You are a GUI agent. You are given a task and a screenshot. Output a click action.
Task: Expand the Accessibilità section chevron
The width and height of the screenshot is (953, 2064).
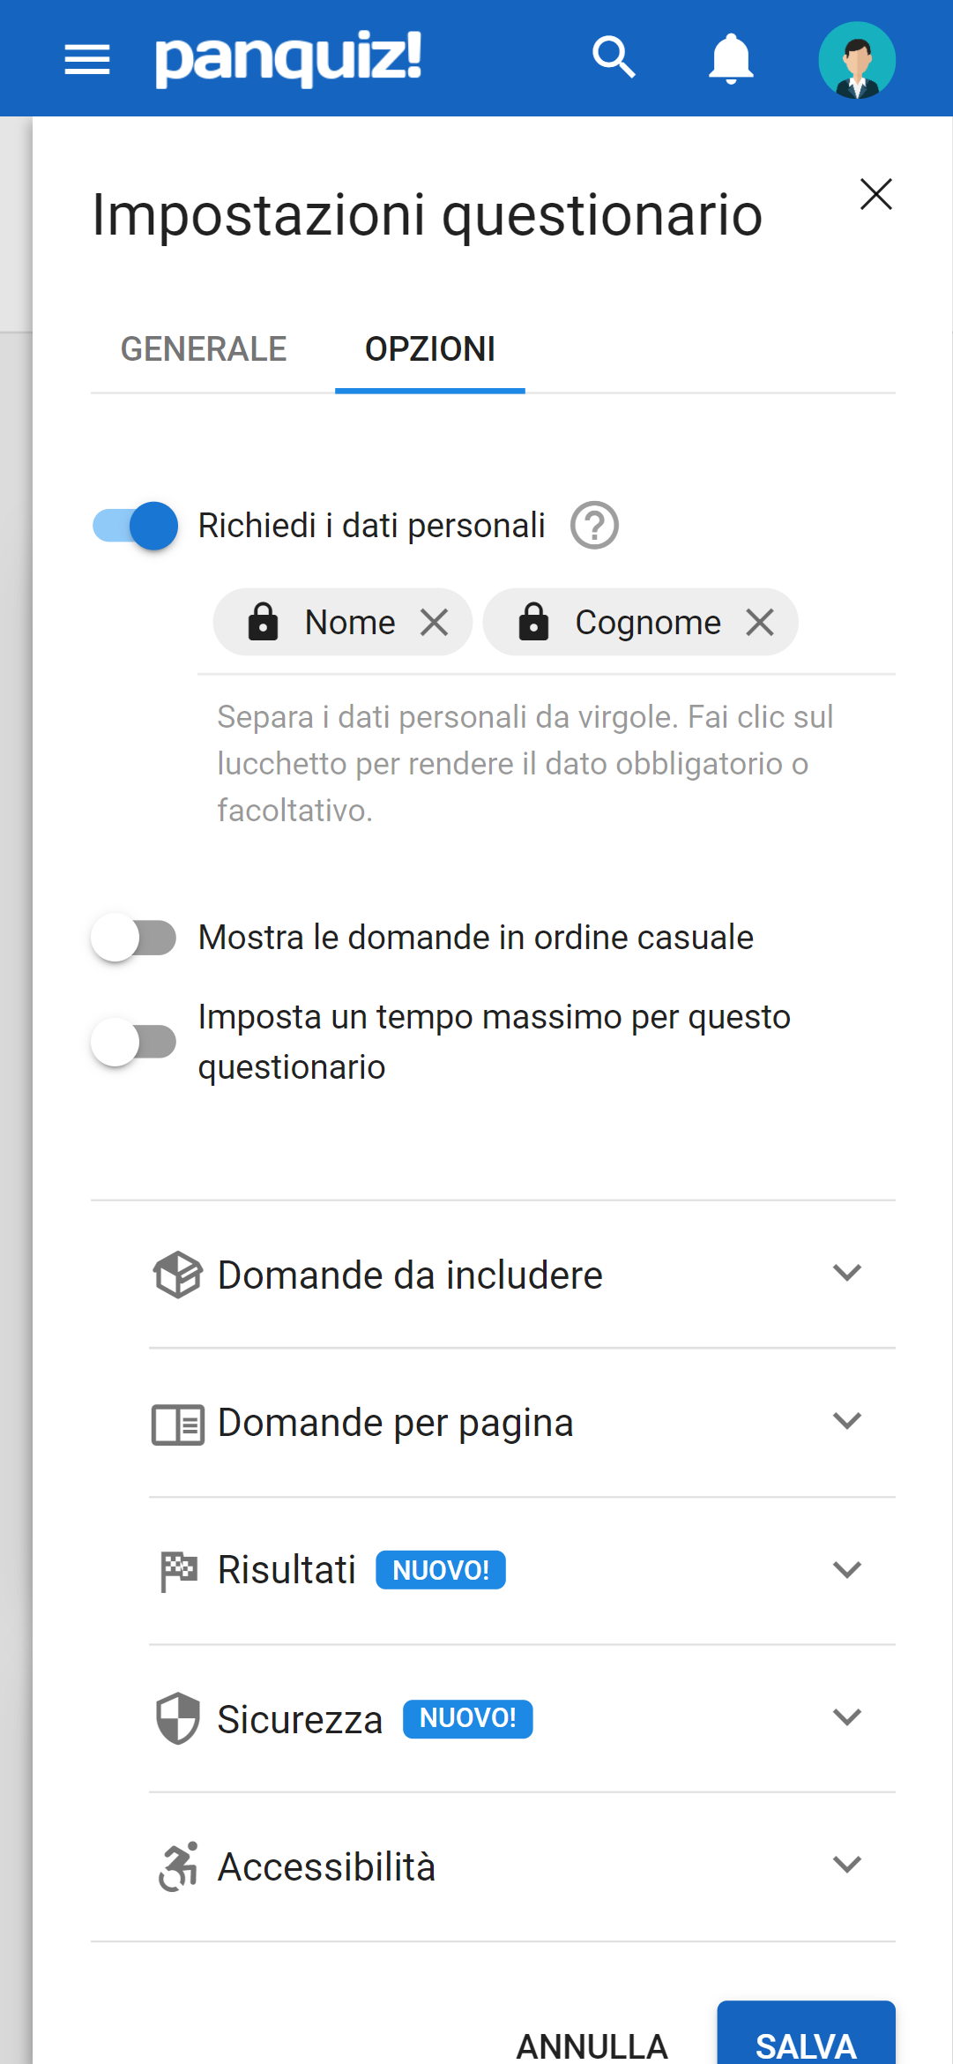click(846, 1865)
